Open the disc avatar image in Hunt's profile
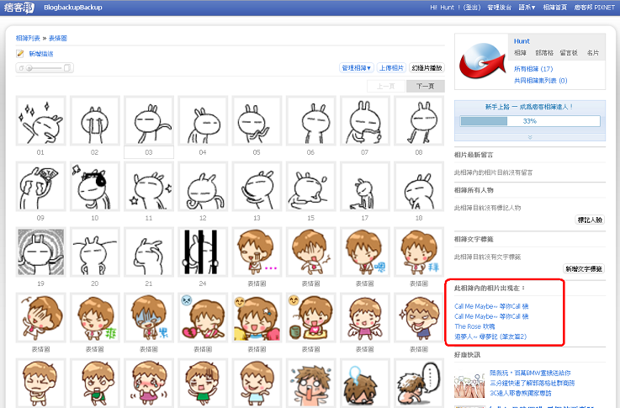 (482, 61)
